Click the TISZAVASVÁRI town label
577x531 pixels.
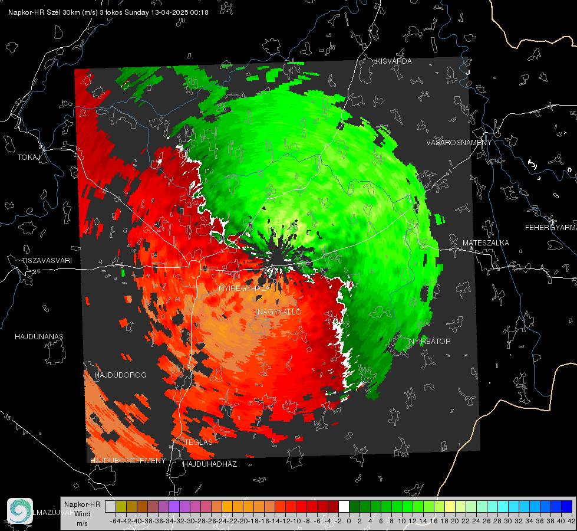click(x=47, y=261)
